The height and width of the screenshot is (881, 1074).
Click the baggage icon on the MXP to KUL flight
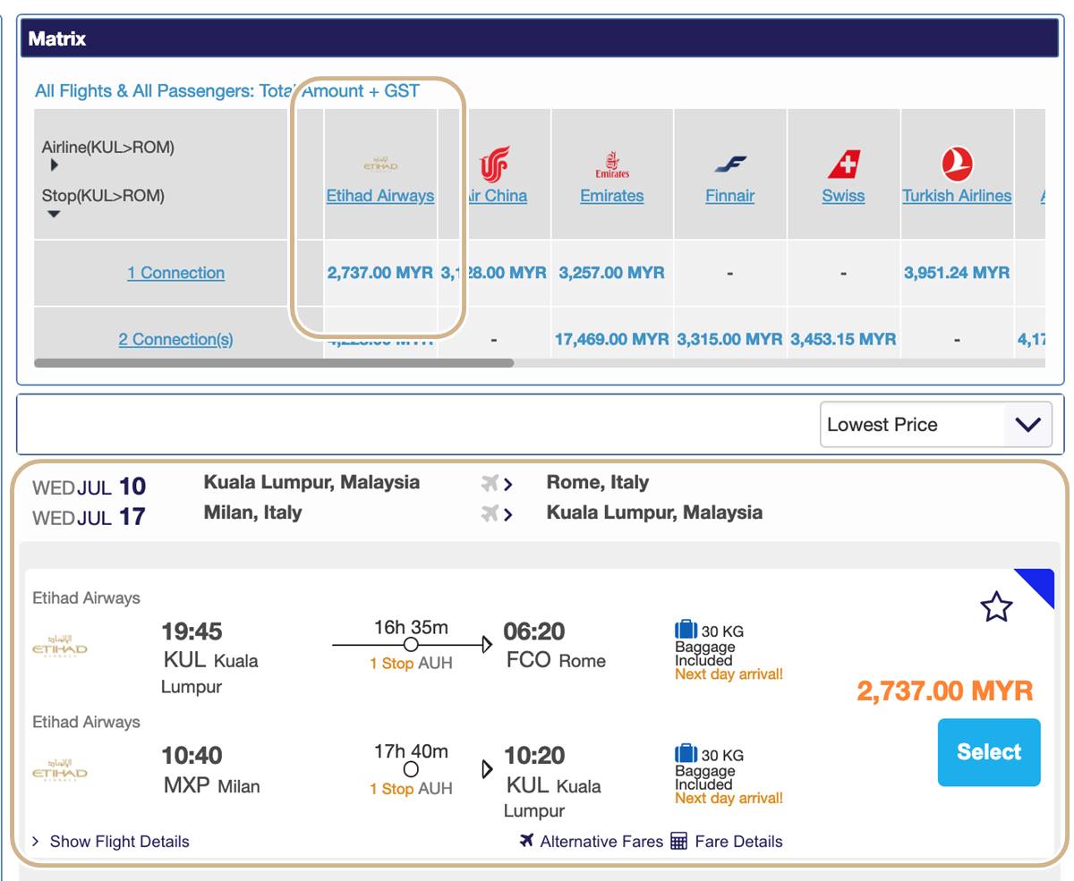(x=686, y=754)
